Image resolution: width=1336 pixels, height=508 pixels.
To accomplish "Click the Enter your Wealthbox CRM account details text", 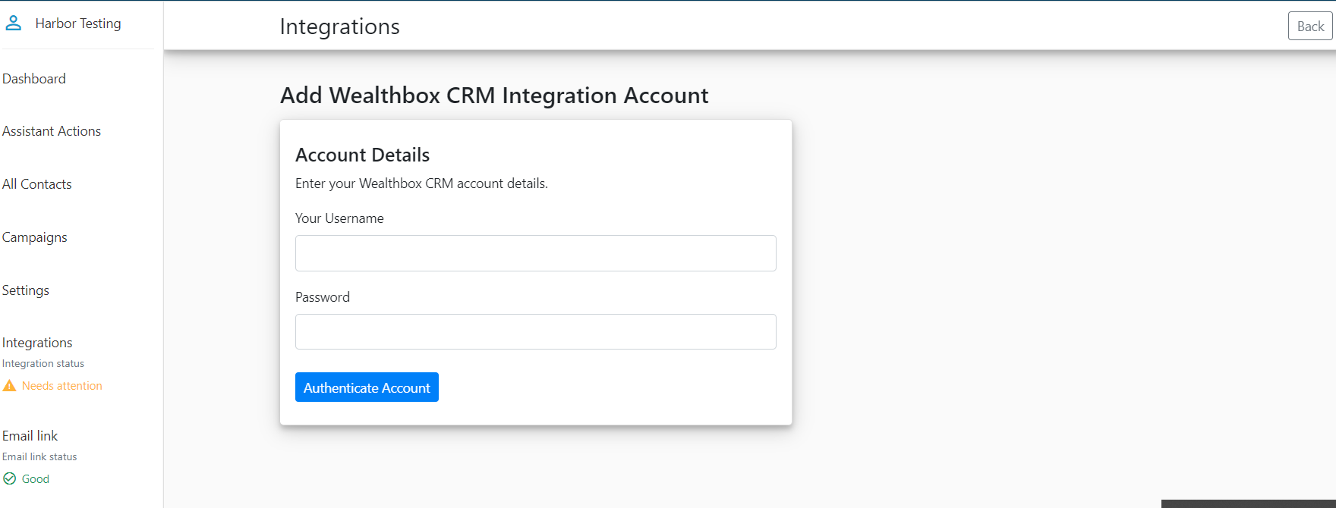I will coord(421,183).
